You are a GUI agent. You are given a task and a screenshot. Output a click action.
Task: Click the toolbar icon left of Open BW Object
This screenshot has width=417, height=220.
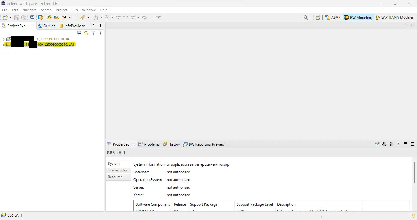41,17
